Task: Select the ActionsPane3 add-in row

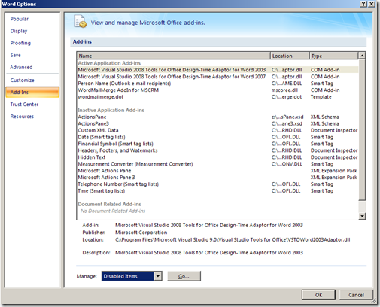Action: point(217,123)
